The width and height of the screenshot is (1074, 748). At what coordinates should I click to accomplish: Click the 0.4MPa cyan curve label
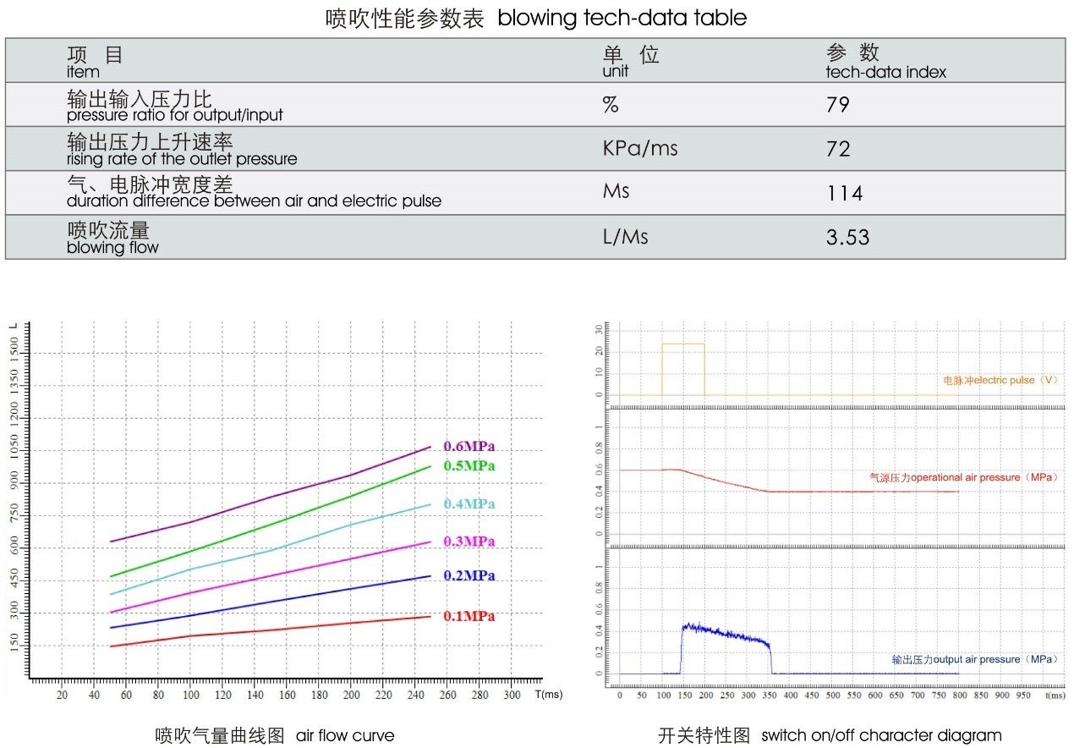coord(469,504)
